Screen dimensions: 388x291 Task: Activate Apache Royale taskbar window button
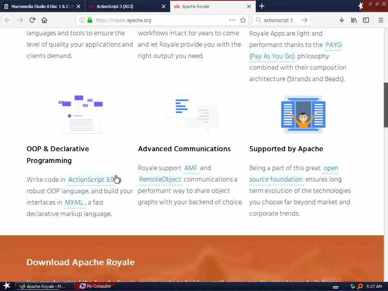pos(45,286)
